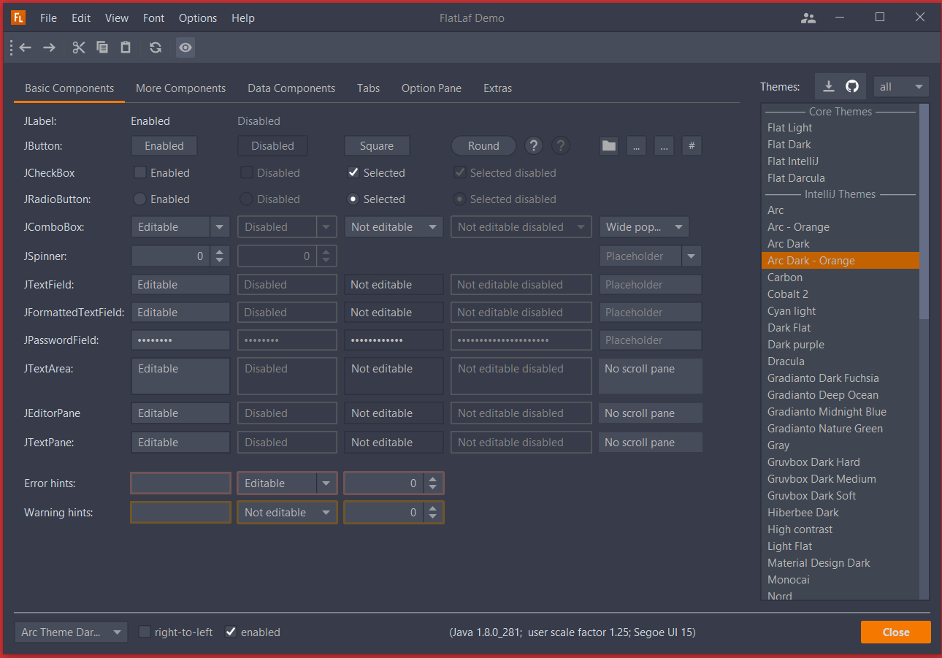Viewport: 942px width, 658px height.
Task: Click the Square button
Action: [x=377, y=146]
